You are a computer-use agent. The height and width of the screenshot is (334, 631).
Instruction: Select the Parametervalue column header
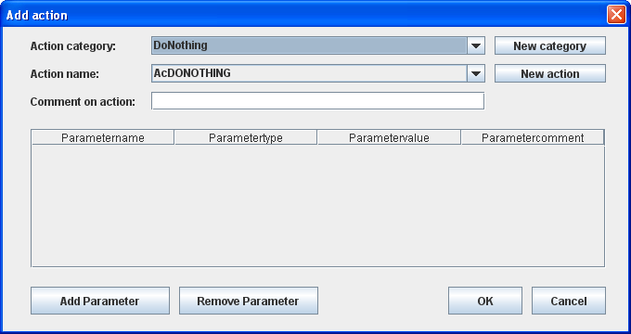pyautogui.click(x=389, y=137)
